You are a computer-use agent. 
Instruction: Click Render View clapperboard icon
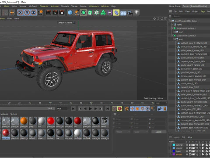coord(49,13)
